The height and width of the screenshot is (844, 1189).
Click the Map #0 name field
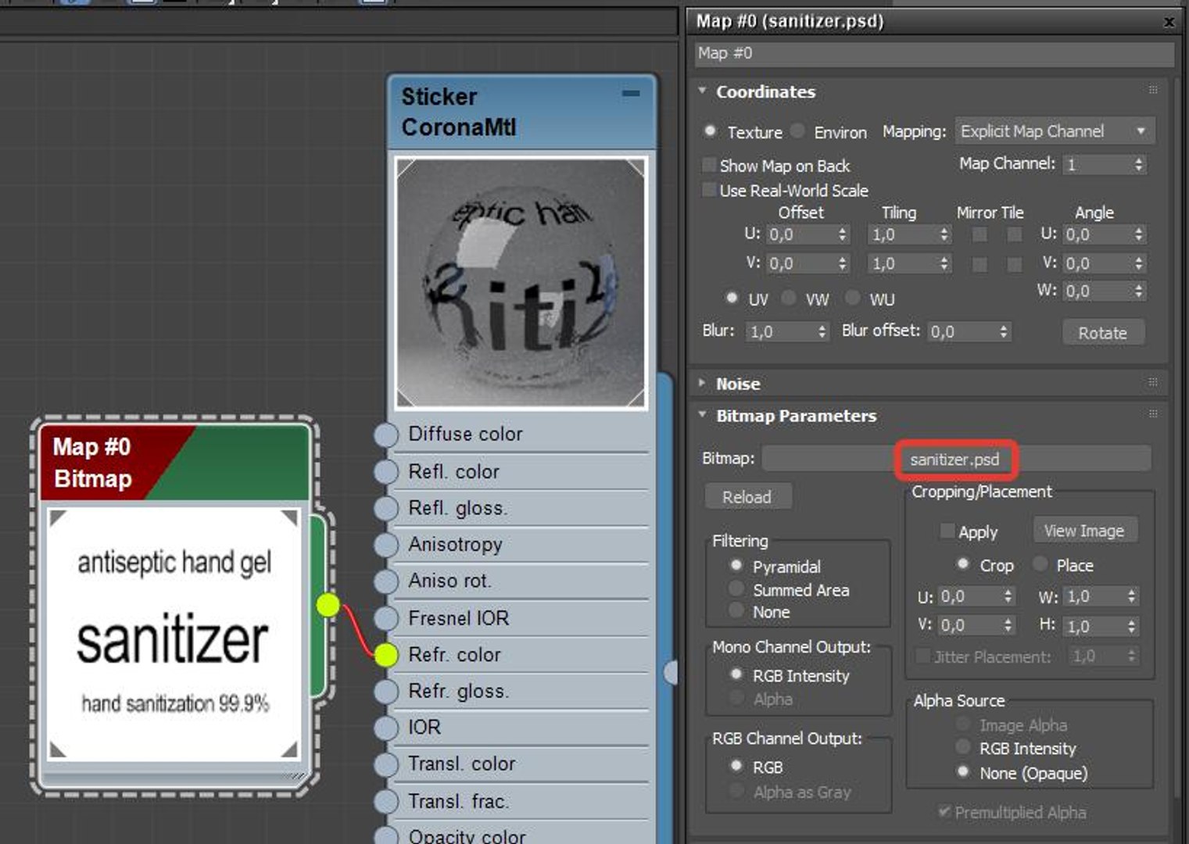click(934, 53)
